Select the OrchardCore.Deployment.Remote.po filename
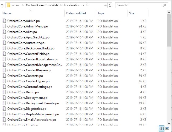Viewport: 172px width, 132px height. tap(33, 103)
